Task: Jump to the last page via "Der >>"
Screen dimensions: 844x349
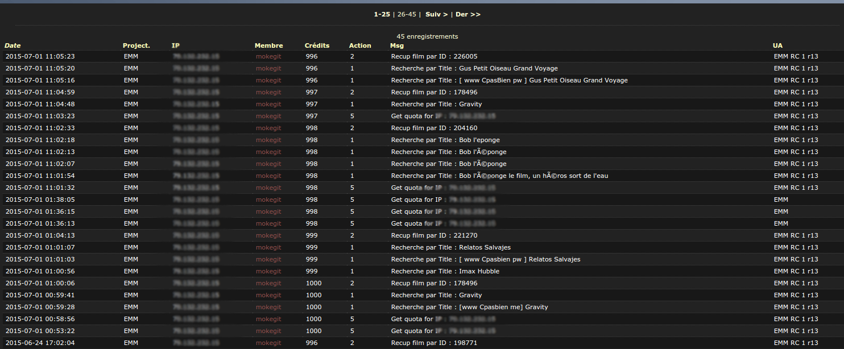Action: (468, 14)
